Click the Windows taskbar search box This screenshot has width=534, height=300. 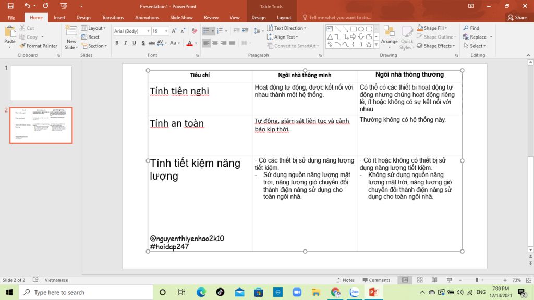(86, 292)
